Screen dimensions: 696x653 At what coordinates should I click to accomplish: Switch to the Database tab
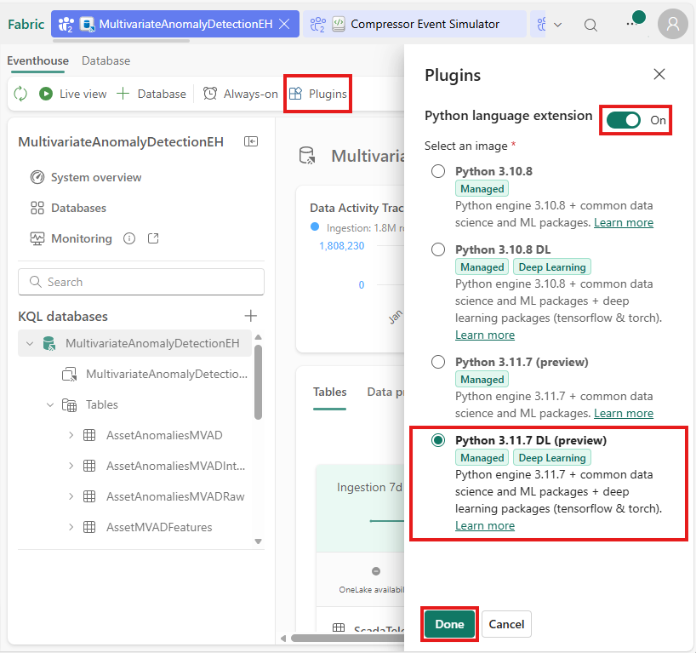coord(106,60)
